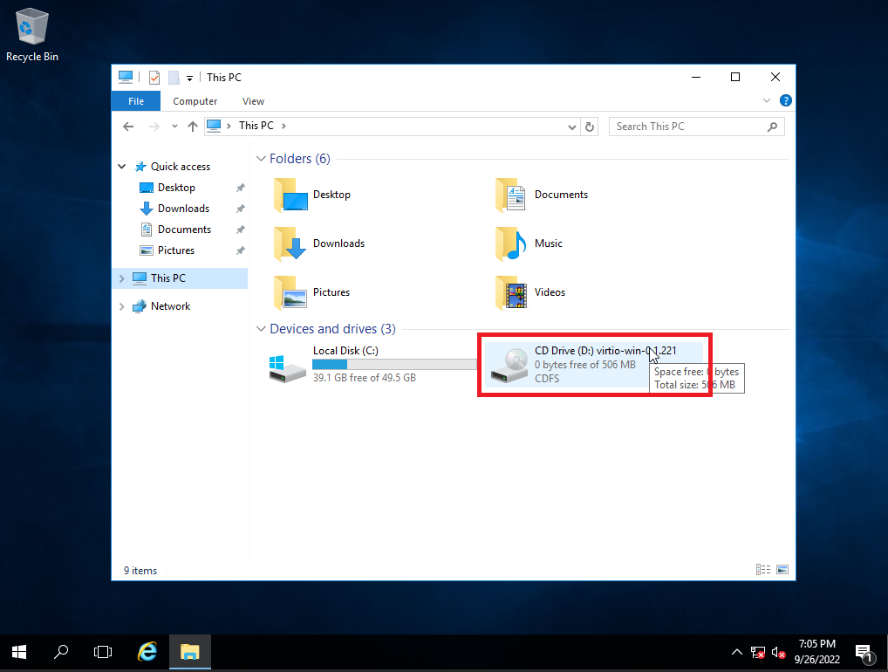
Task: Click the pin beside Pictures in Quick access
Action: [240, 250]
